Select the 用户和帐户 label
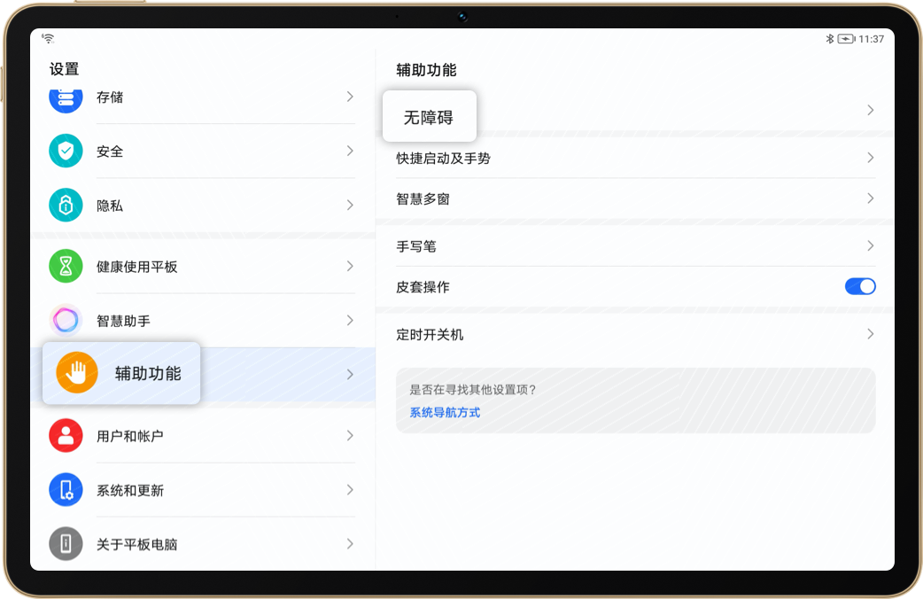923x599 pixels. pos(130,437)
